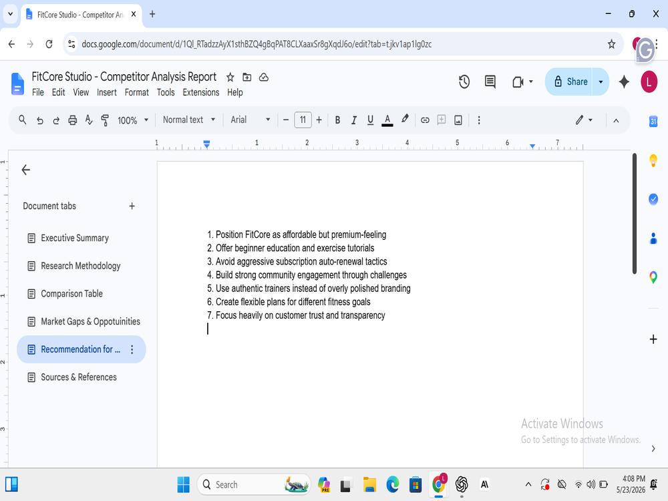Open the Insert menu
668x501 pixels.
pyautogui.click(x=106, y=92)
